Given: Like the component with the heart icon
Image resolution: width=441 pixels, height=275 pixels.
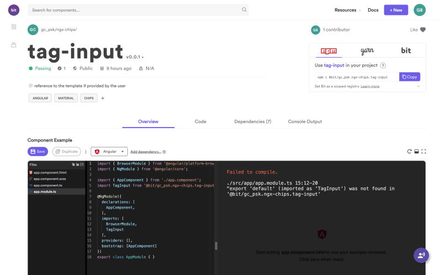Looking at the screenshot, I should click(423, 30).
